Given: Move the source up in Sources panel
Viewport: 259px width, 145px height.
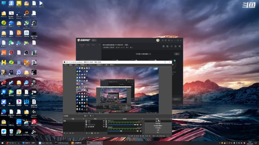Looking at the screenshot, I should 95,133.
